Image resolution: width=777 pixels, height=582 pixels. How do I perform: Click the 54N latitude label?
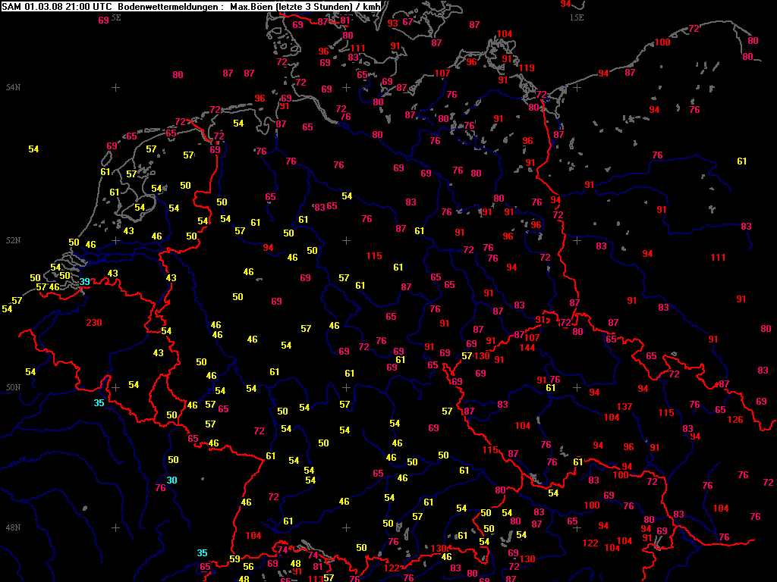[x=12, y=88]
